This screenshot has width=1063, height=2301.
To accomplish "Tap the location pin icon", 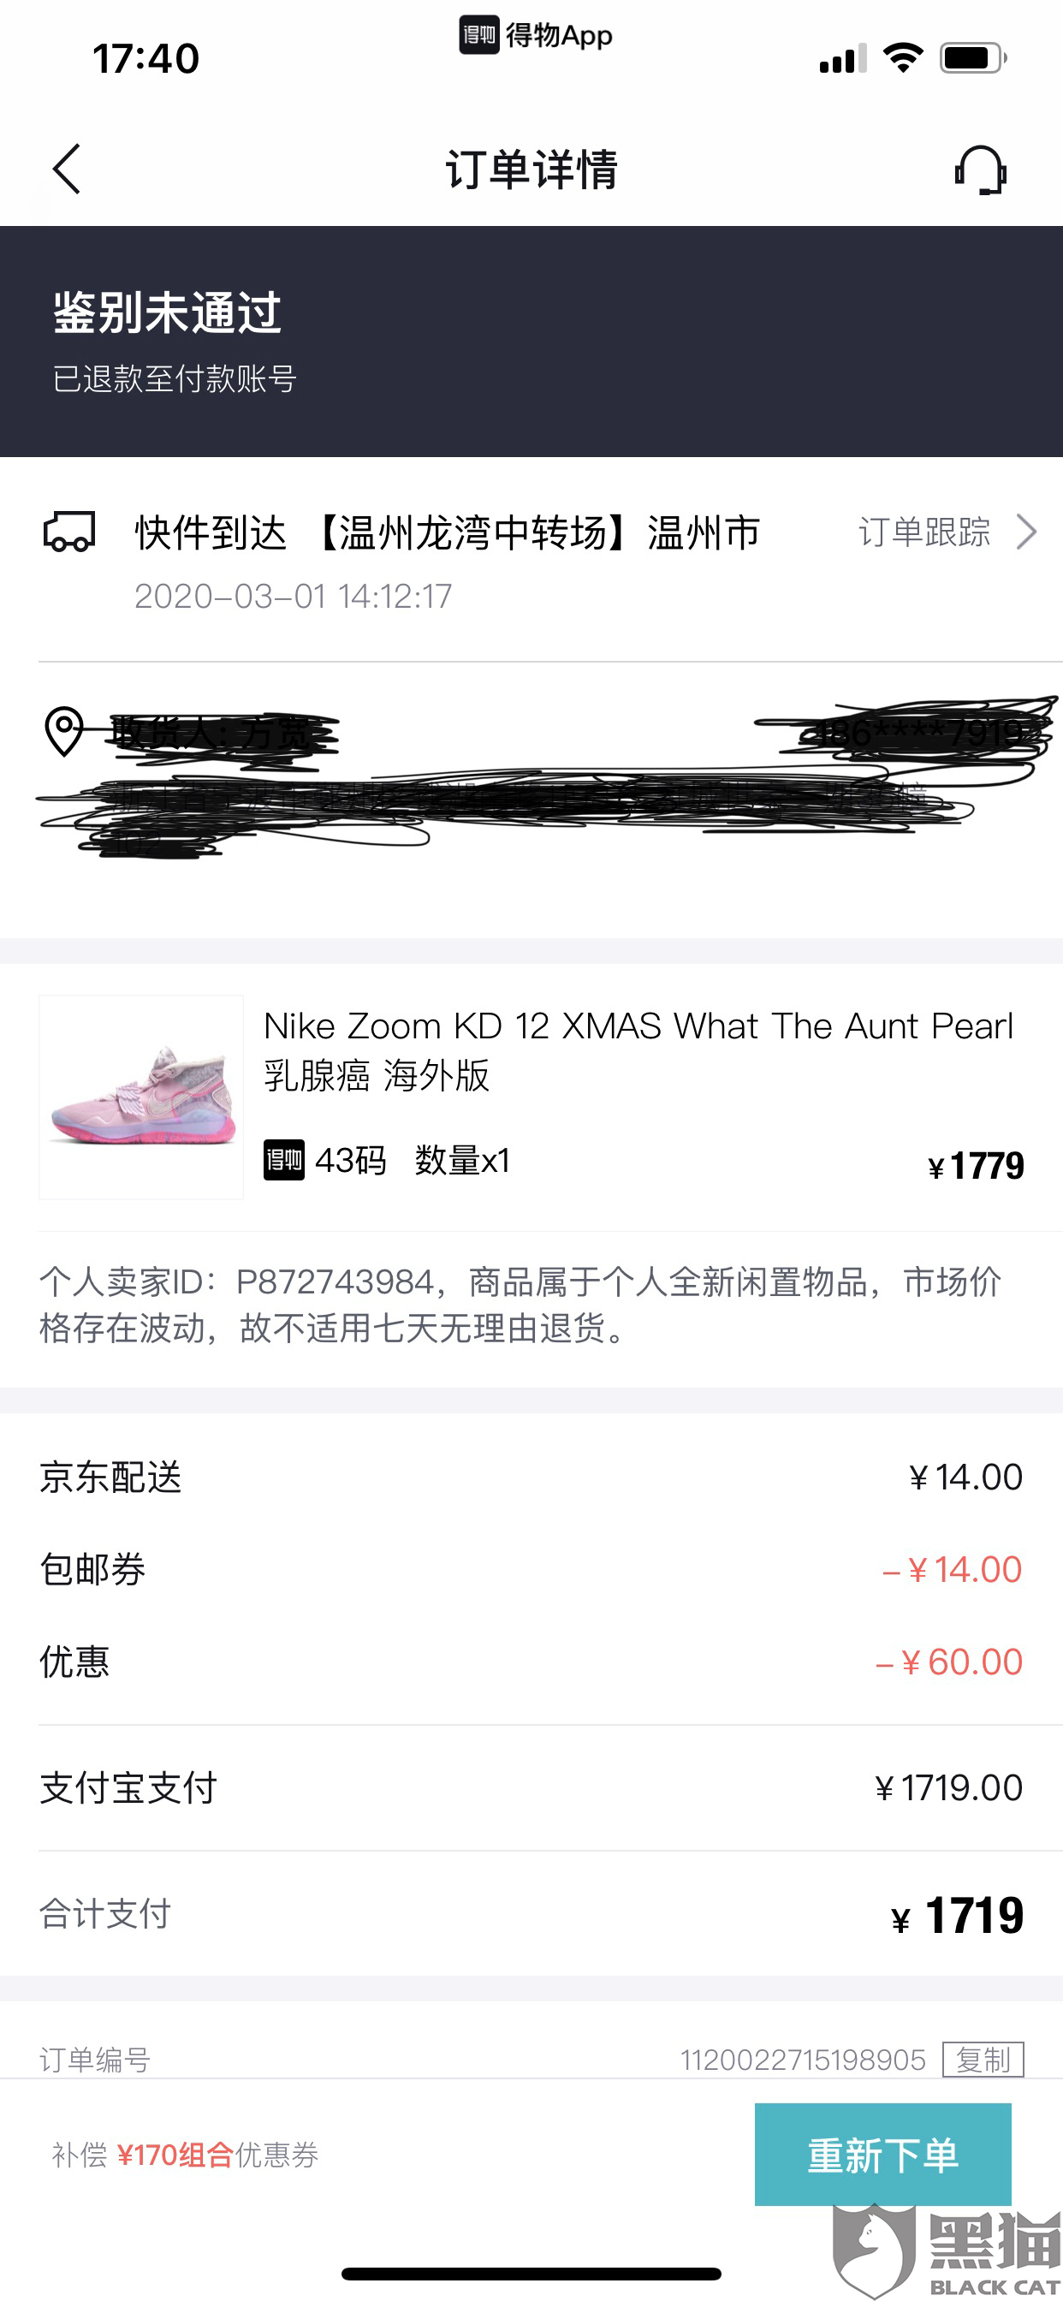I will tap(64, 732).
